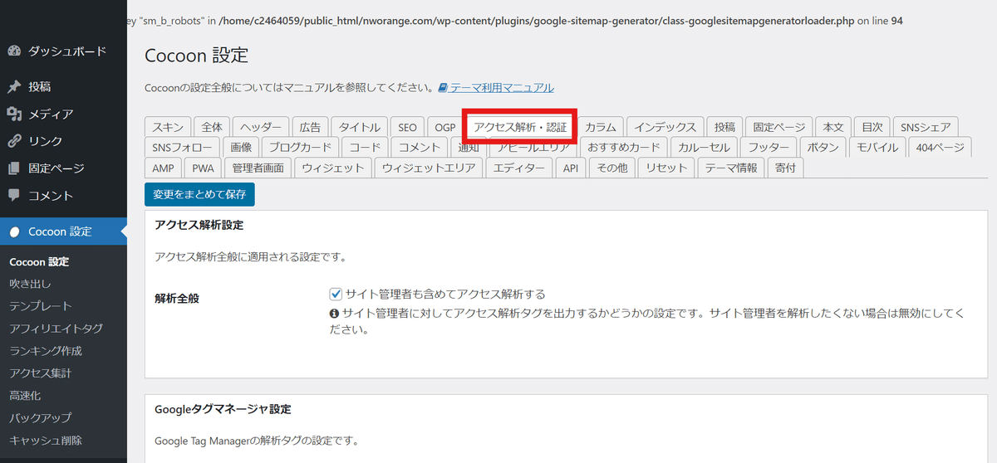Open the SNSフォロー tab

click(182, 148)
